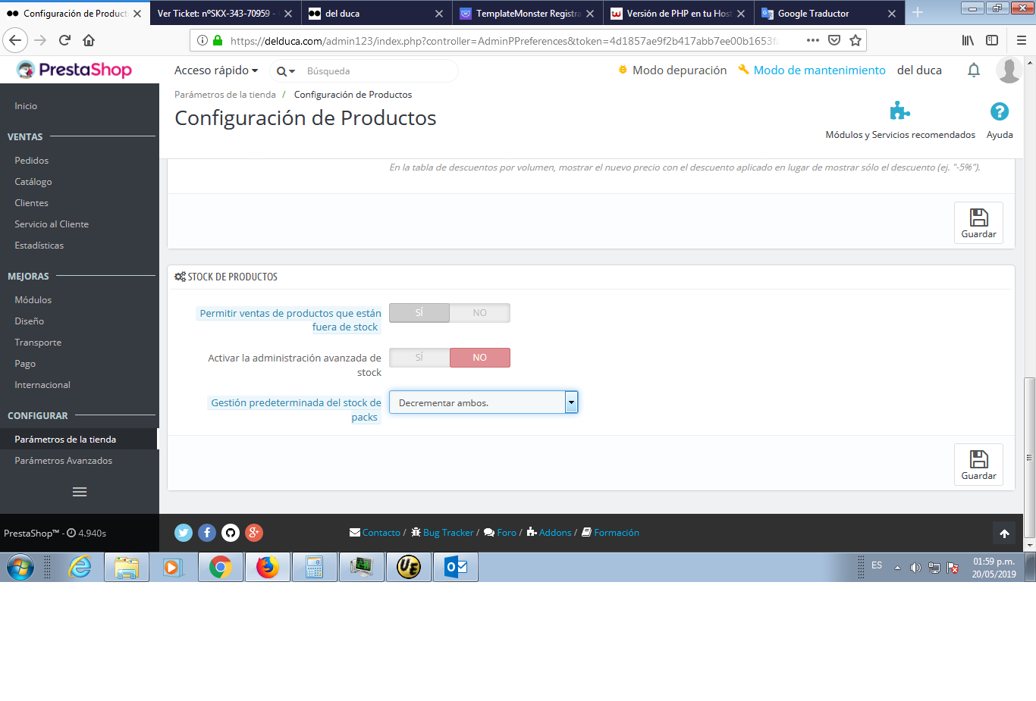Open PrestaShop's Twitter page from the footer
This screenshot has width=1036, height=701.
coord(183,533)
